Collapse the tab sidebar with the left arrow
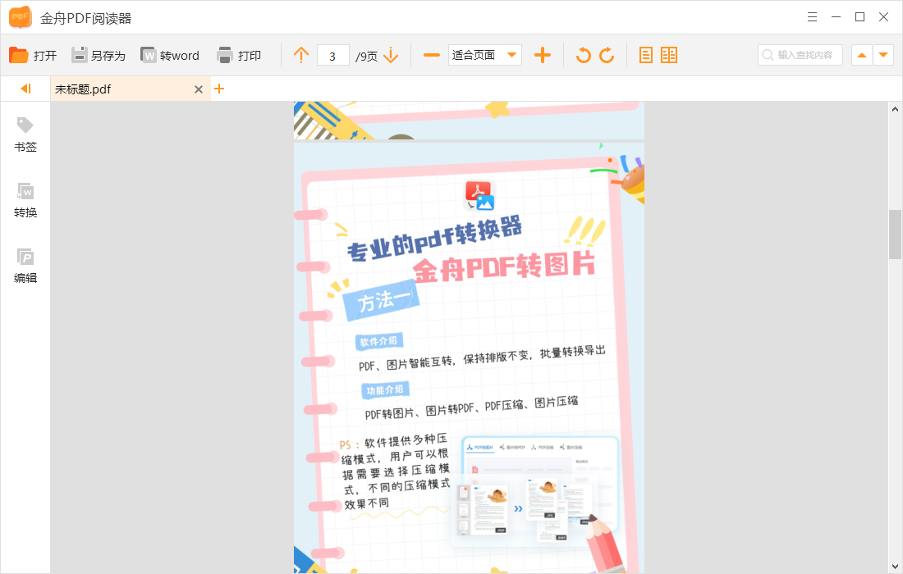This screenshot has width=903, height=574. tap(25, 89)
